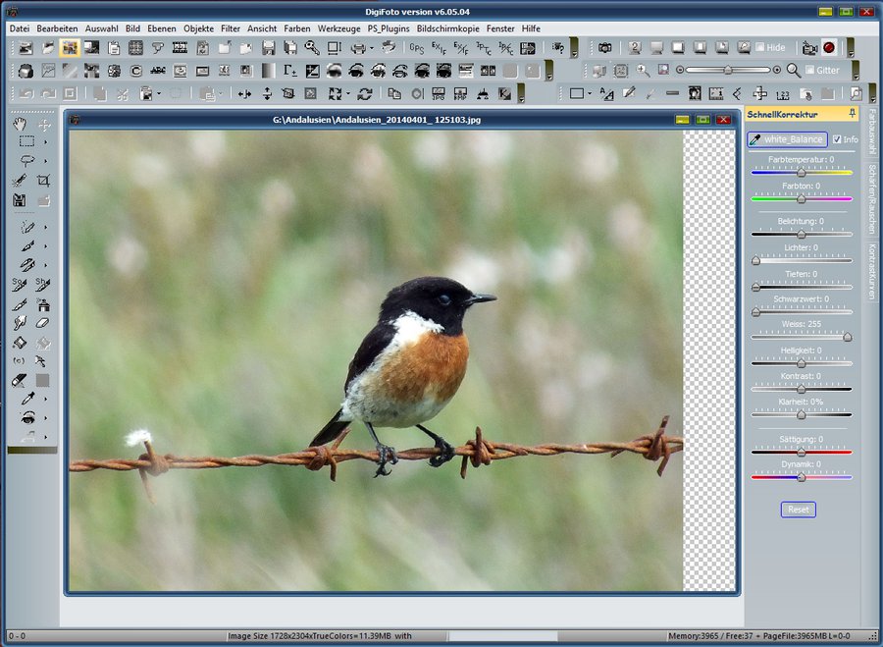Expand the printer dropdown arrow

(x=371, y=47)
